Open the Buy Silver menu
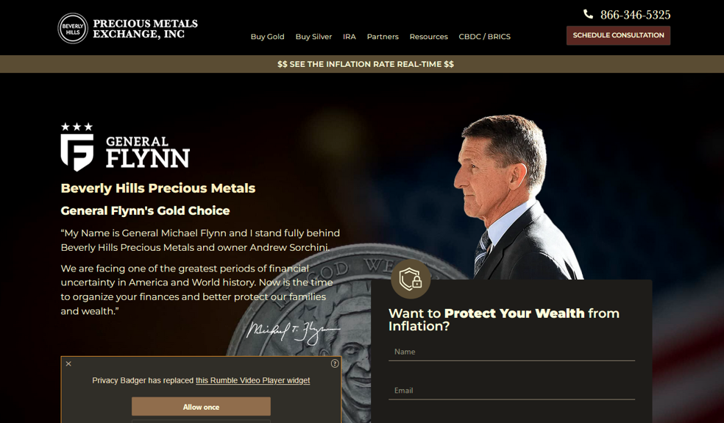724x423 pixels. click(x=313, y=37)
